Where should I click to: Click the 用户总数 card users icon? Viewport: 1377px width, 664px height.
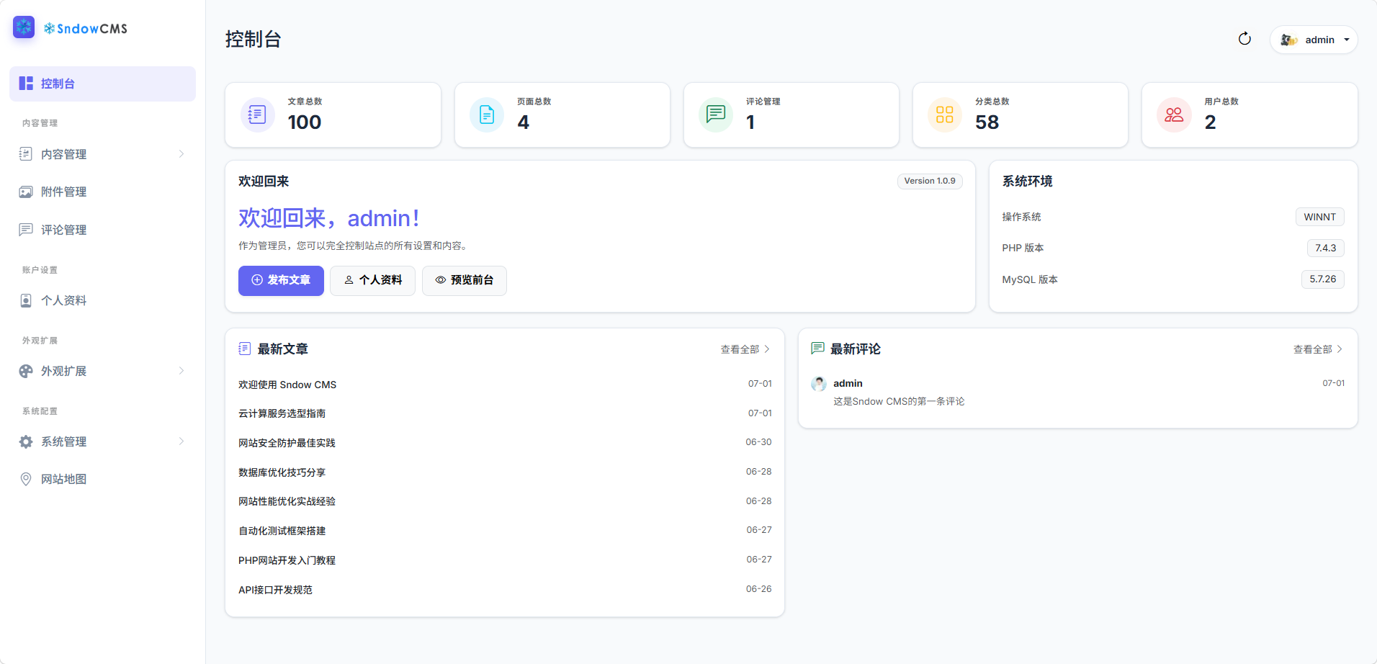tap(1174, 115)
